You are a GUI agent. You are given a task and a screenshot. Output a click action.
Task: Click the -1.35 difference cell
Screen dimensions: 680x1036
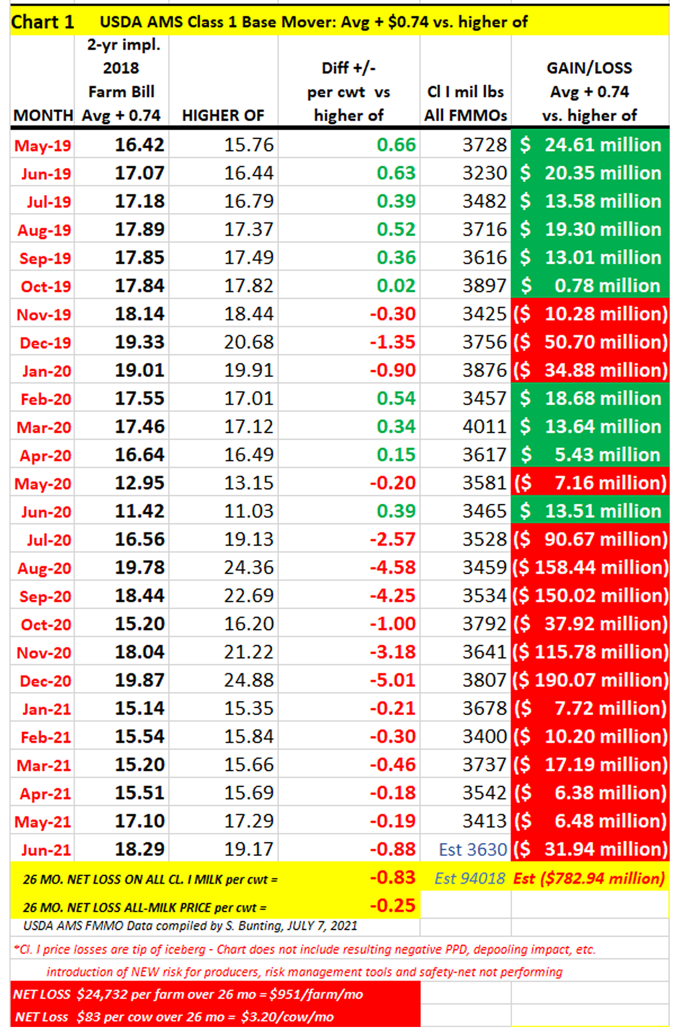392,342
